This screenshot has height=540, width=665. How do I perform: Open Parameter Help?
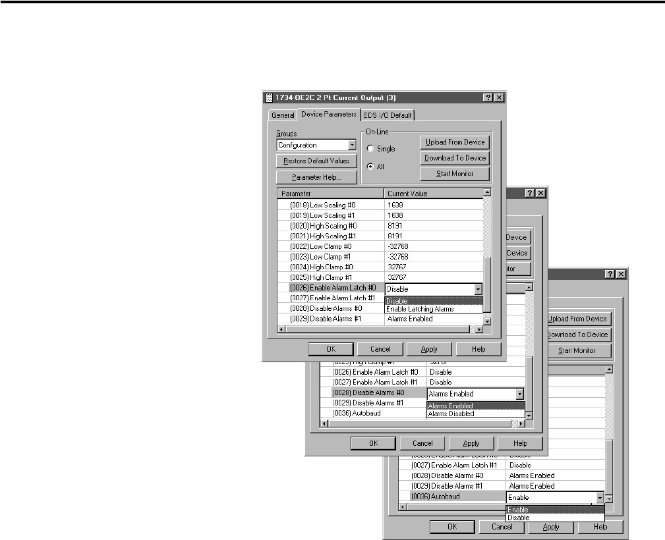tap(316, 177)
